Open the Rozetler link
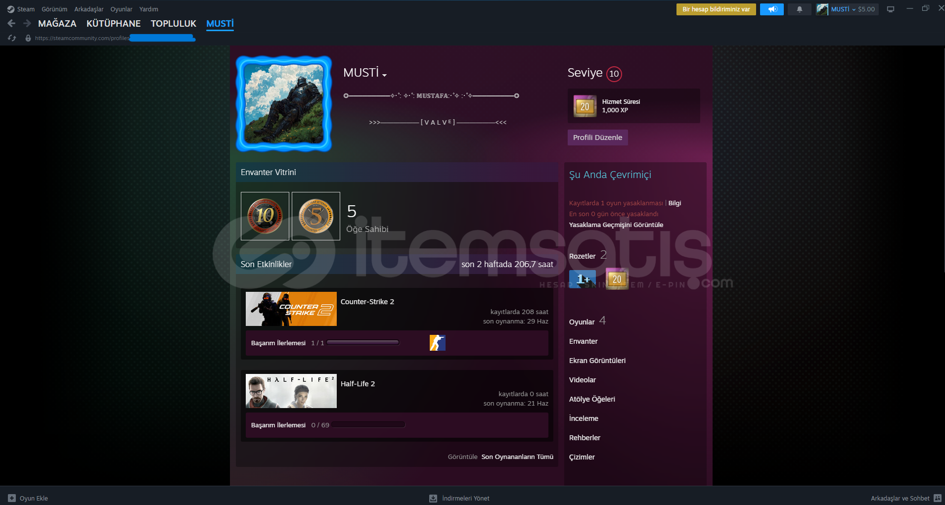 coord(583,256)
